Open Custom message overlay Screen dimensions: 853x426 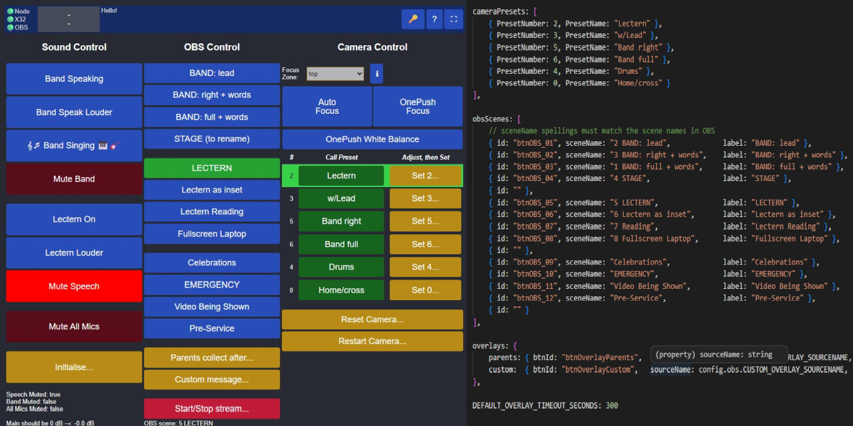[212, 379]
